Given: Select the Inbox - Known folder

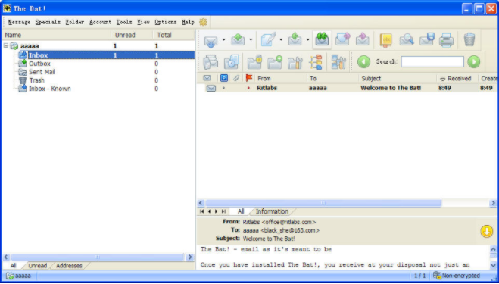Looking at the screenshot, I should pyautogui.click(x=50, y=89).
